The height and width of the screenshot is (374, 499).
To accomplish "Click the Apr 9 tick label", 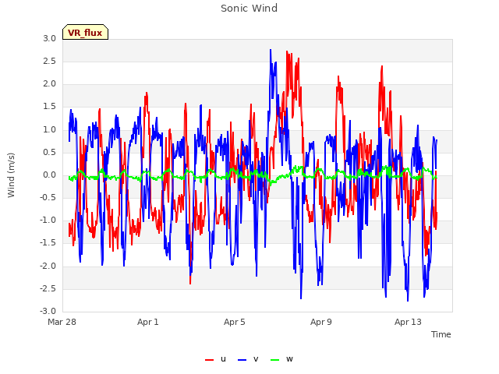I will [321, 322].
